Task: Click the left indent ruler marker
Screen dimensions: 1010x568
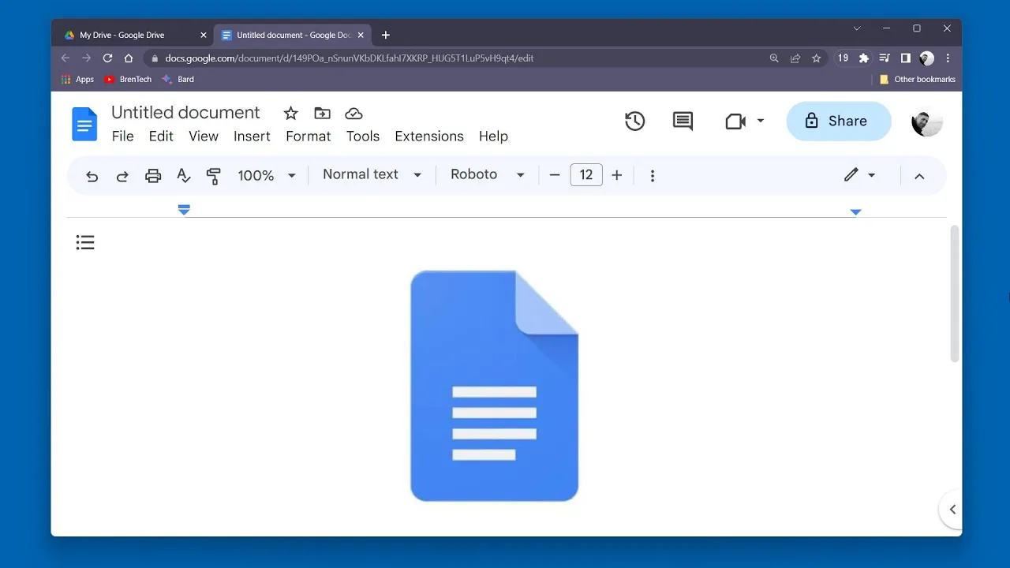Action: click(184, 210)
